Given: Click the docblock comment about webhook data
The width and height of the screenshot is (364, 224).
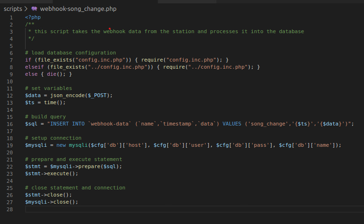Looking at the screenshot, I should coord(166,31).
